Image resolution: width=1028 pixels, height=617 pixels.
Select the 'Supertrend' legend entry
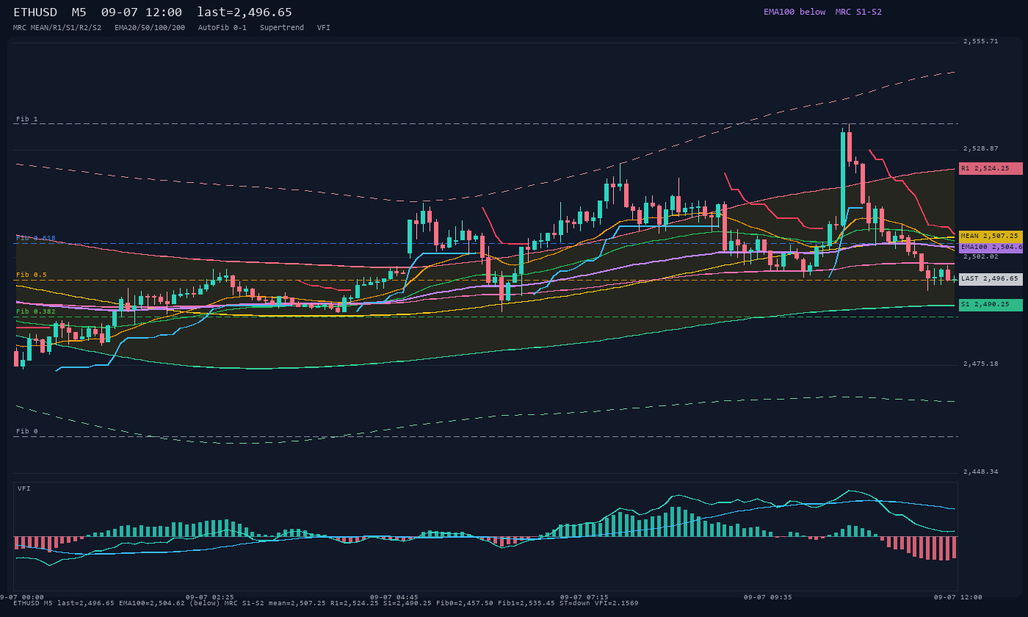click(x=282, y=27)
